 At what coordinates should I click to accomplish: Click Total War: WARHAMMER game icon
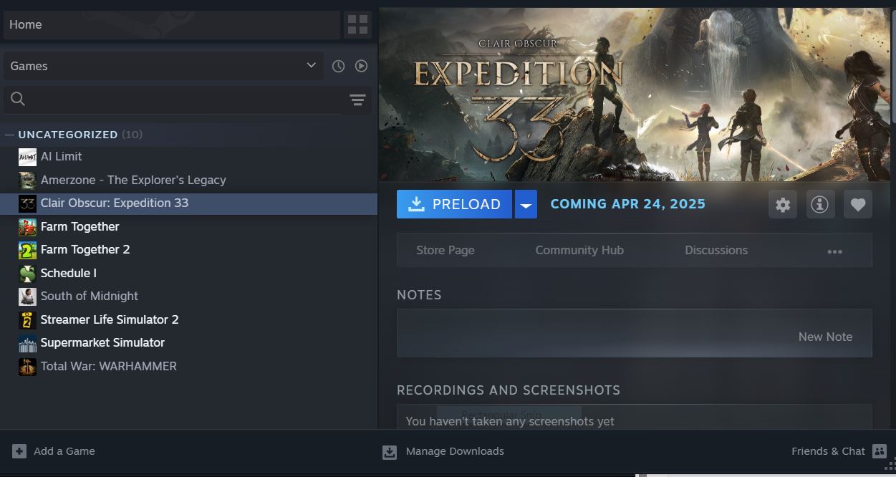27,366
